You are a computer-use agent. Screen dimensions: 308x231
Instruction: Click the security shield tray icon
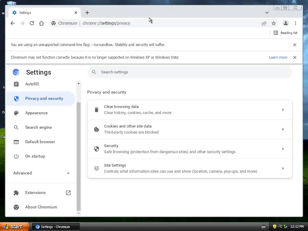coord(275,226)
